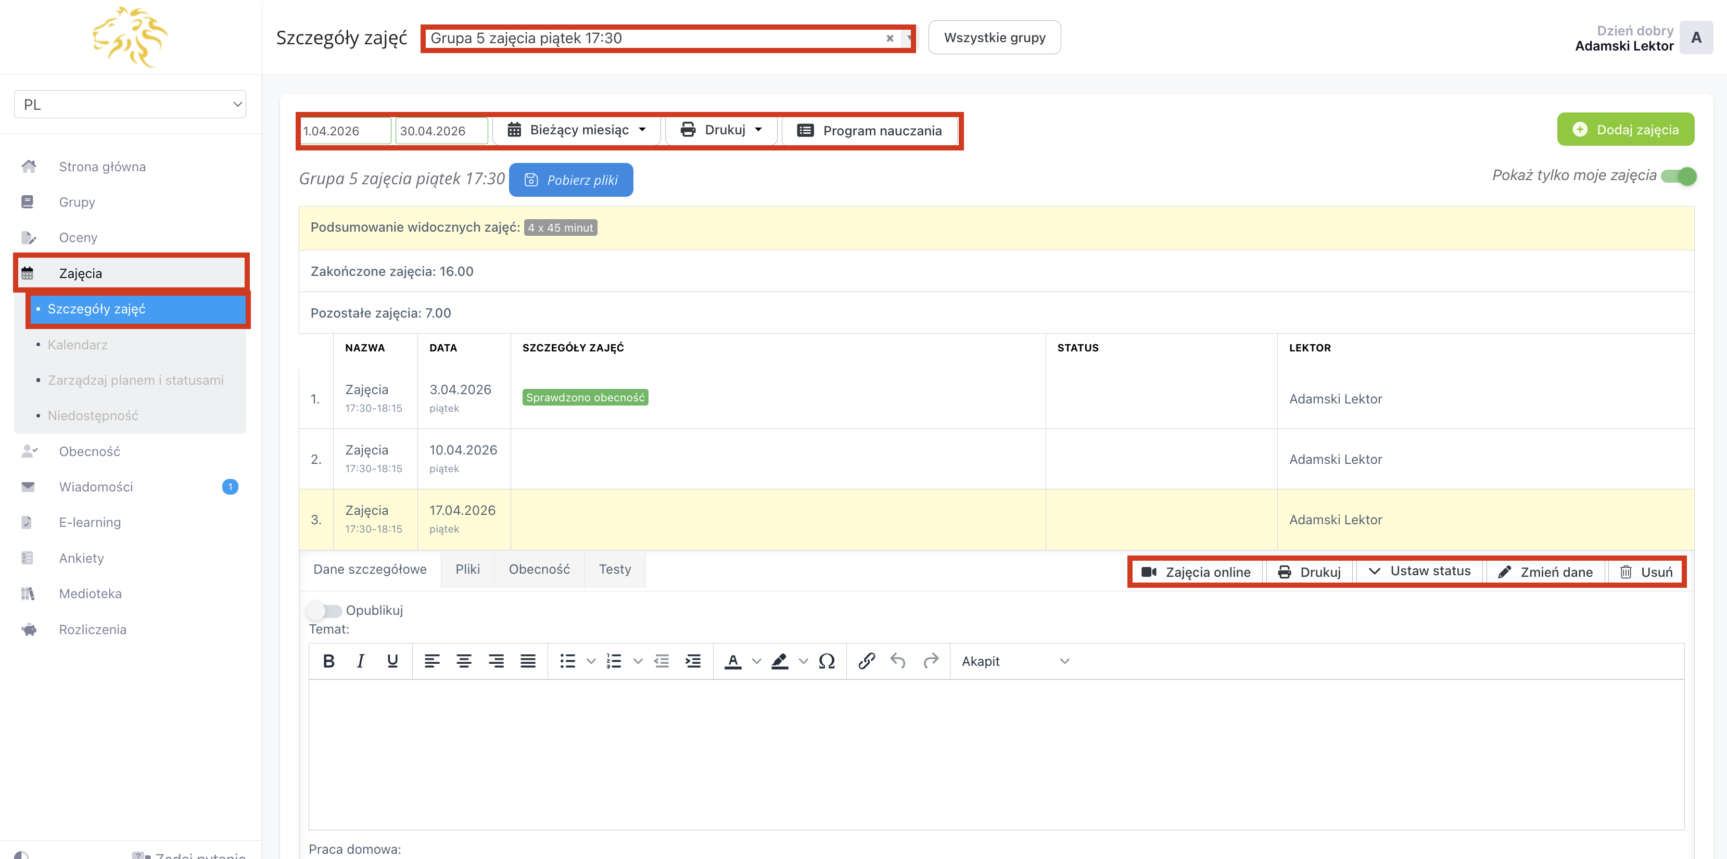This screenshot has width=1727, height=859.
Task: Click the Bold formatting icon
Action: pos(328,661)
